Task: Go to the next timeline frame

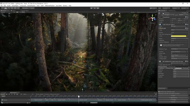Action: point(15,94)
